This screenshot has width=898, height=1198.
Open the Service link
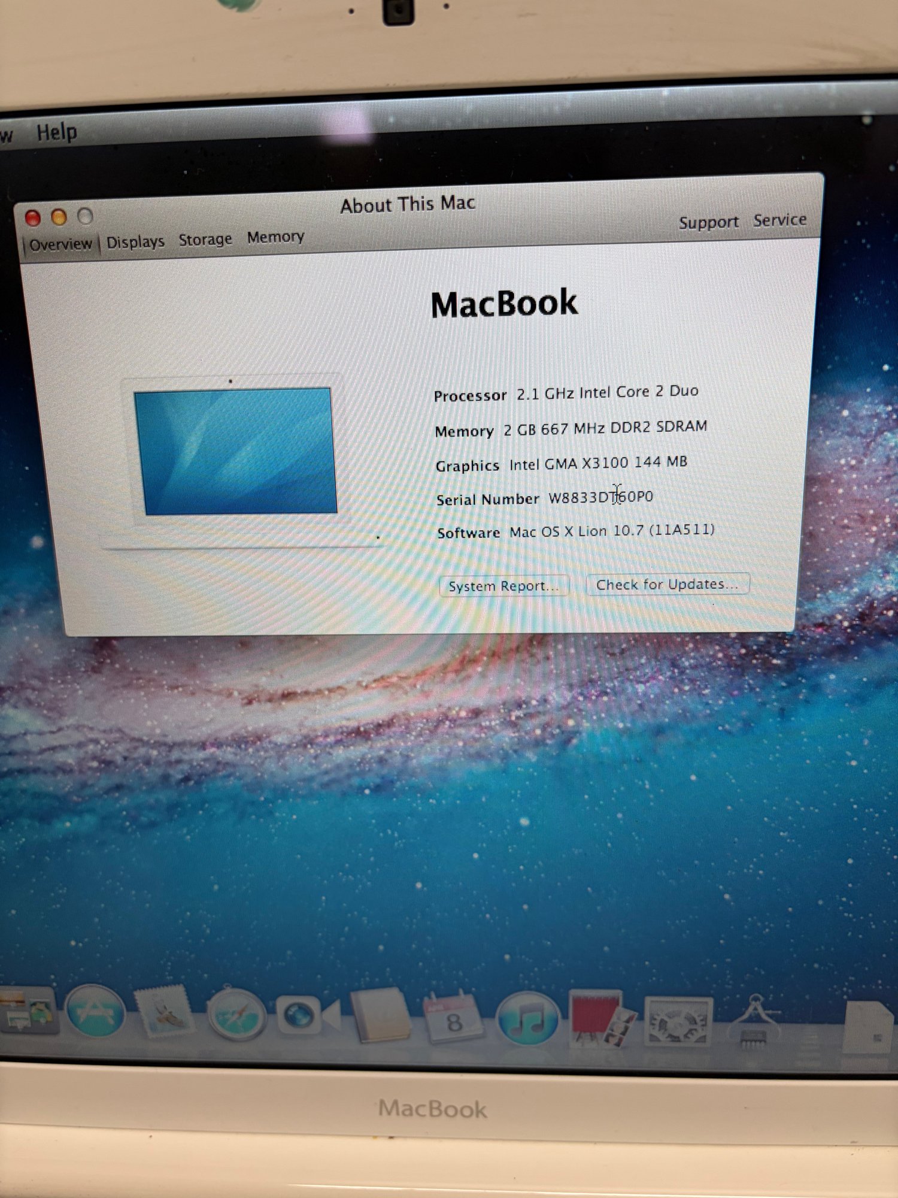[x=779, y=220]
